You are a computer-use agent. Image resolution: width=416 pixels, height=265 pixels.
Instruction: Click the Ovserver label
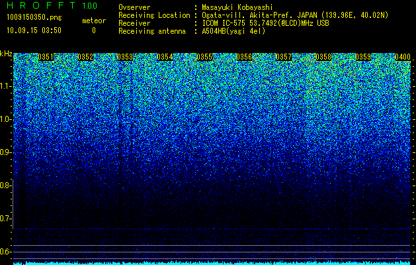coord(134,7)
